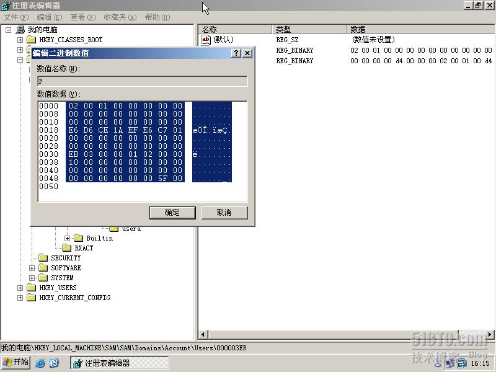Click the rightmost system tray icon beside clock
This screenshot has height=372, width=496.
(462, 363)
